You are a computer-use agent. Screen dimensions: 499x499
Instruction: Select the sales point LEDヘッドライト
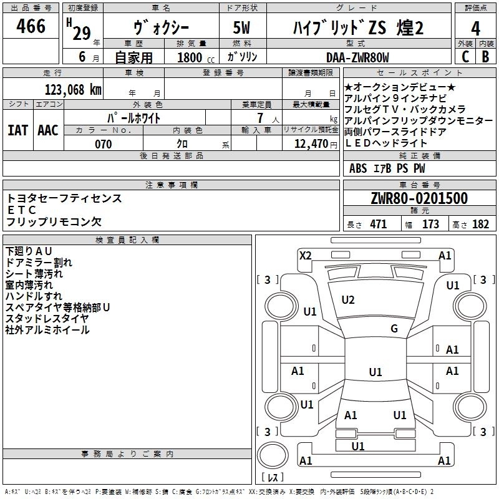click(x=385, y=143)
